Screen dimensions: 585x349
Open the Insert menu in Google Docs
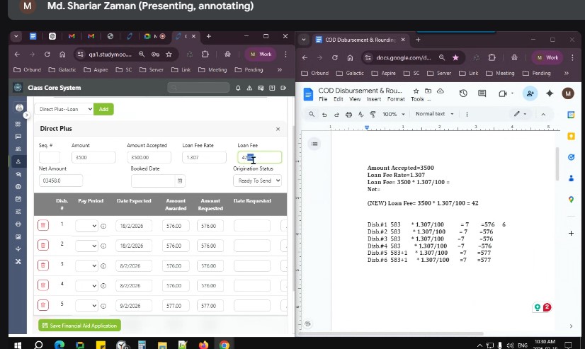click(375, 99)
